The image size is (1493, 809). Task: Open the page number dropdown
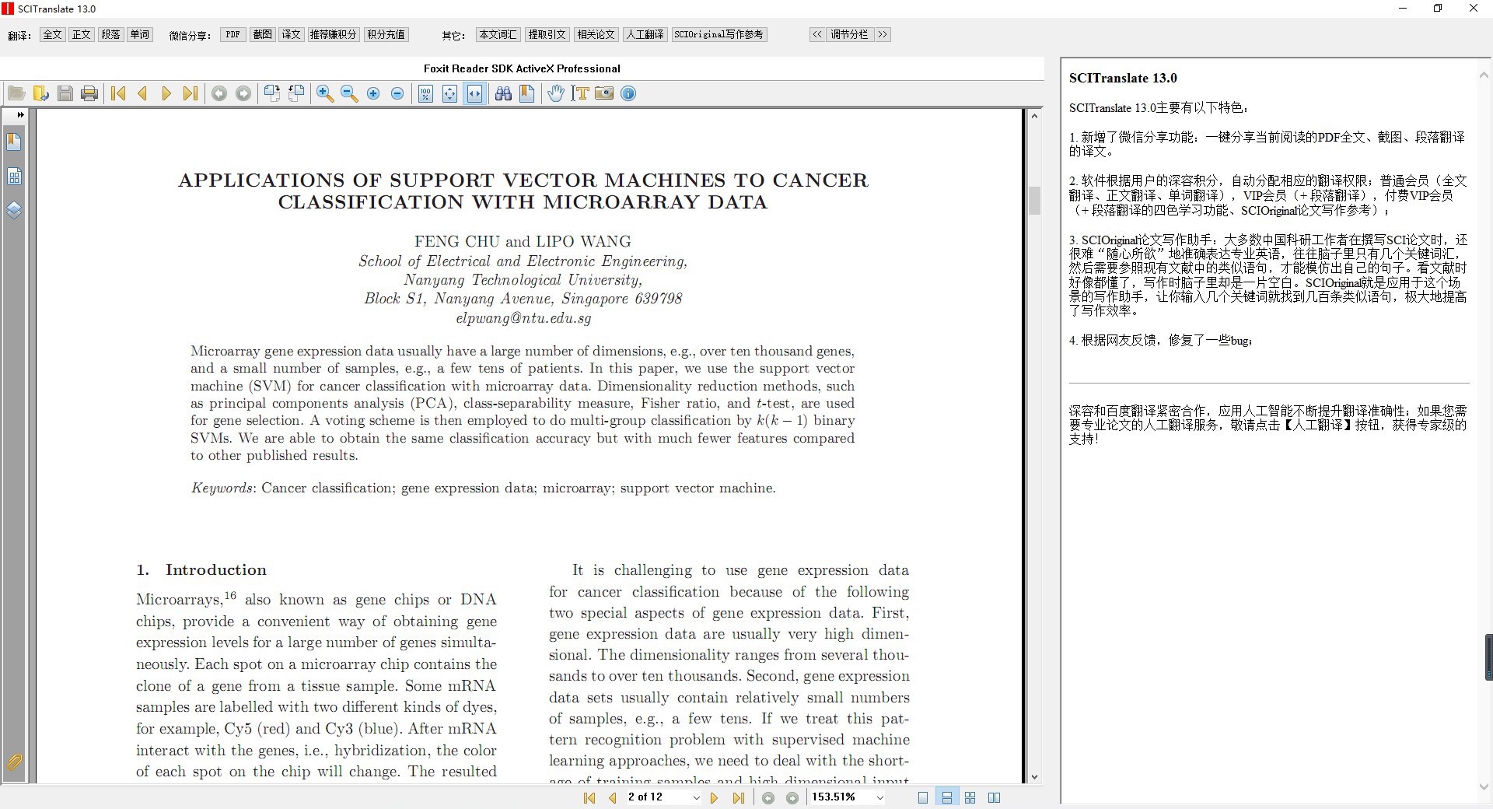[696, 797]
